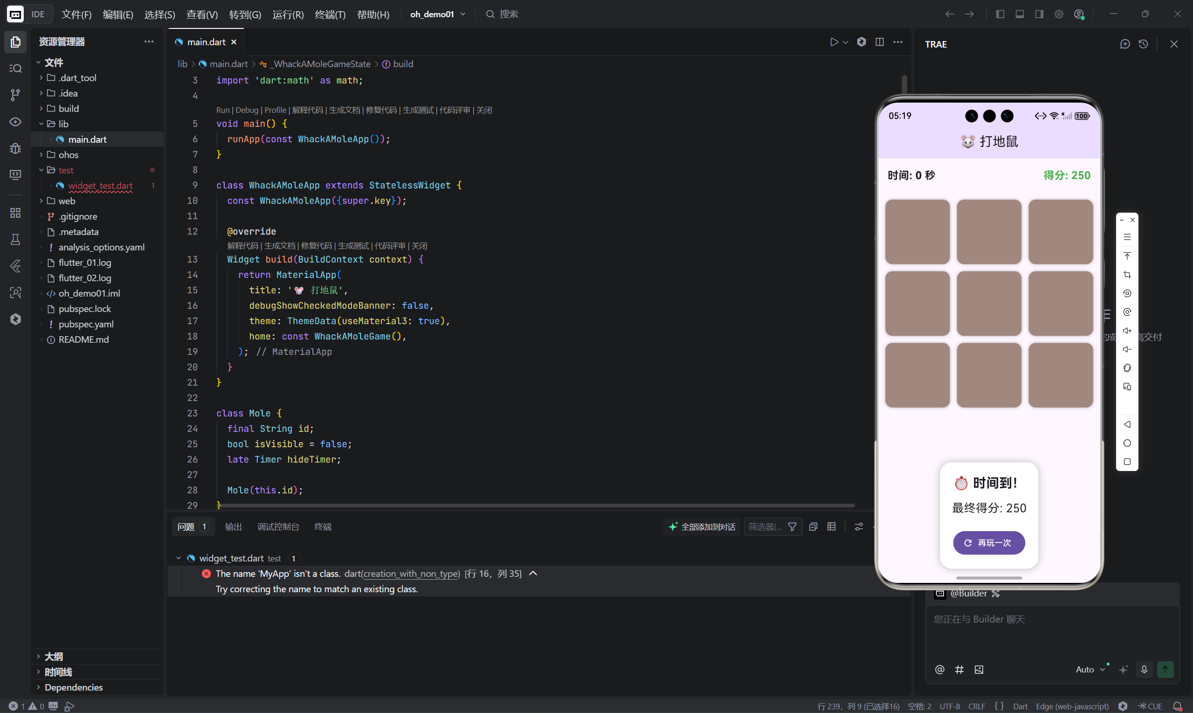Toggle the primary sidebar layout button

pos(1000,14)
